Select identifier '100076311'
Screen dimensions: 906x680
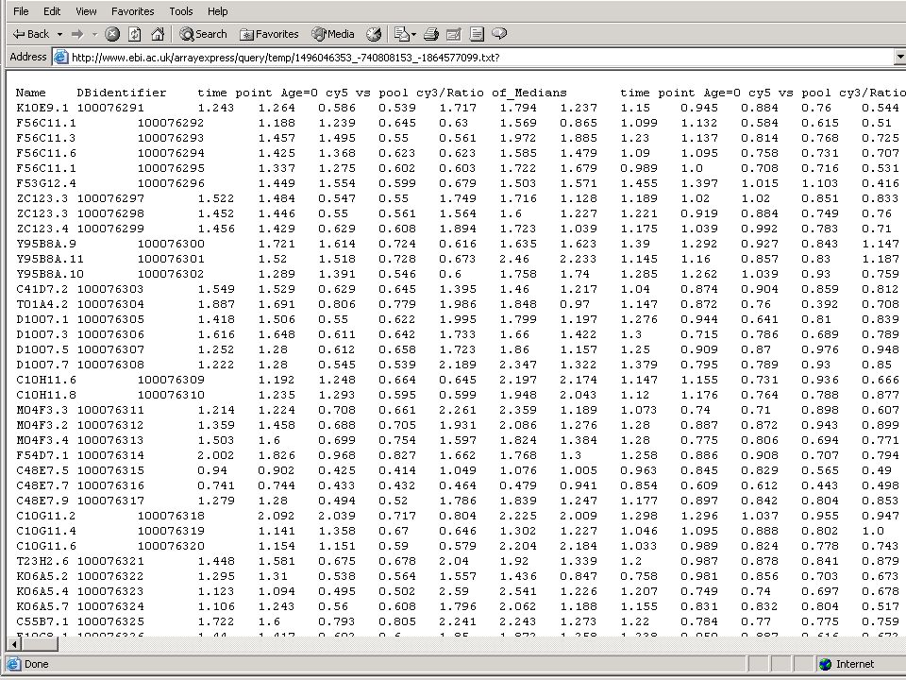(x=110, y=409)
